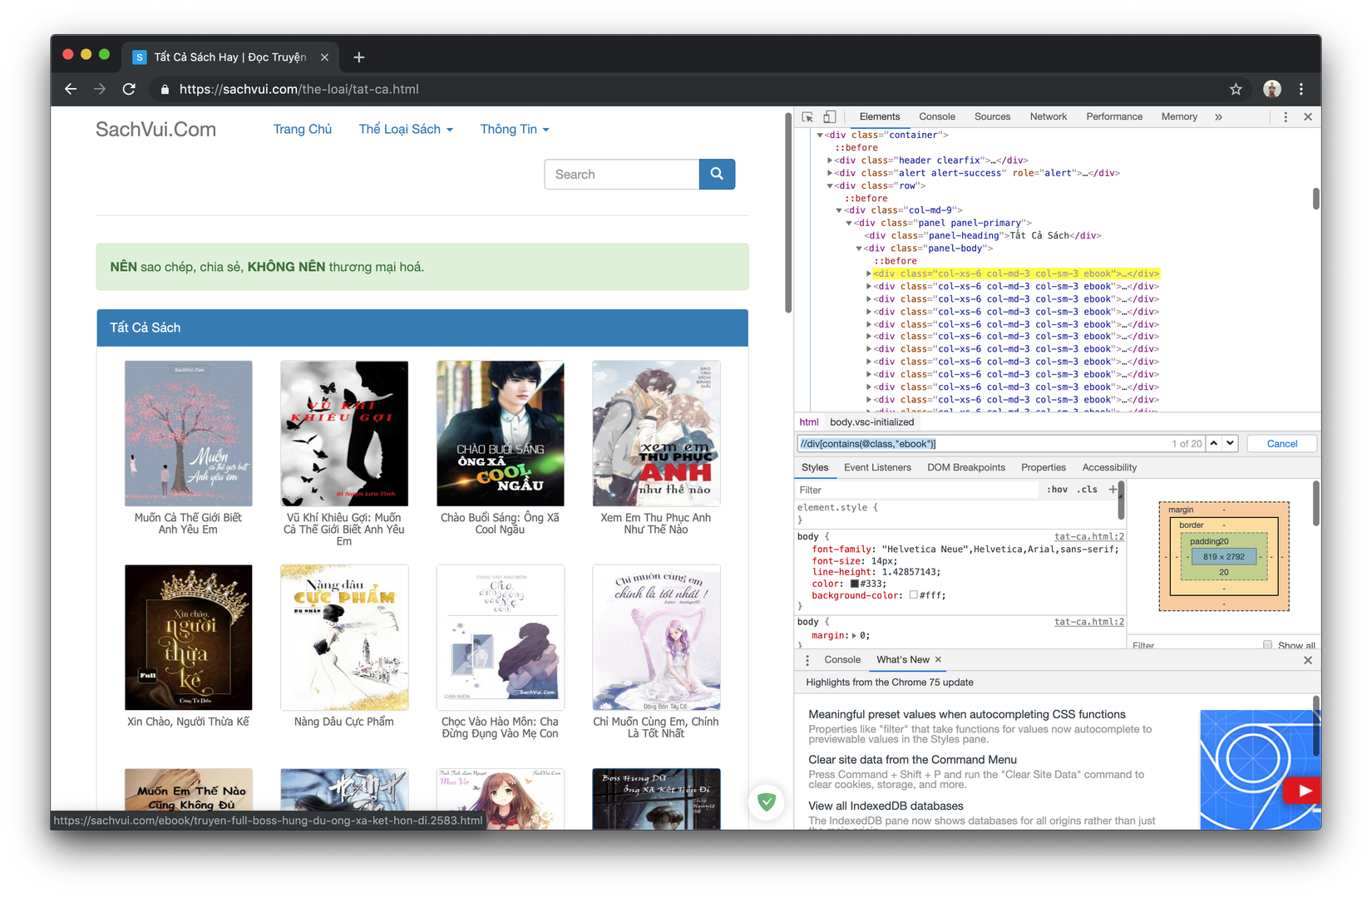Collapse the div class="container" node
Image resolution: width=1372 pixels, height=897 pixels.
tap(820, 135)
